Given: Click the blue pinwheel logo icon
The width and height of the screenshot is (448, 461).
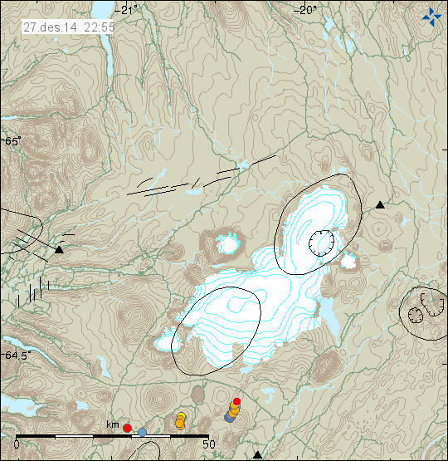Looking at the screenshot, I should point(432,17).
